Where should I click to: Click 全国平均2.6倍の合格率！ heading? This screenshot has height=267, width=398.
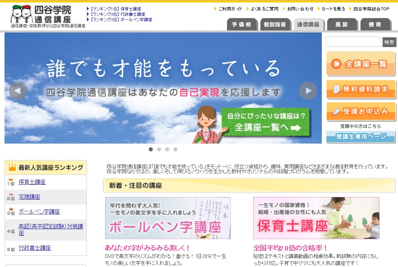290,248
